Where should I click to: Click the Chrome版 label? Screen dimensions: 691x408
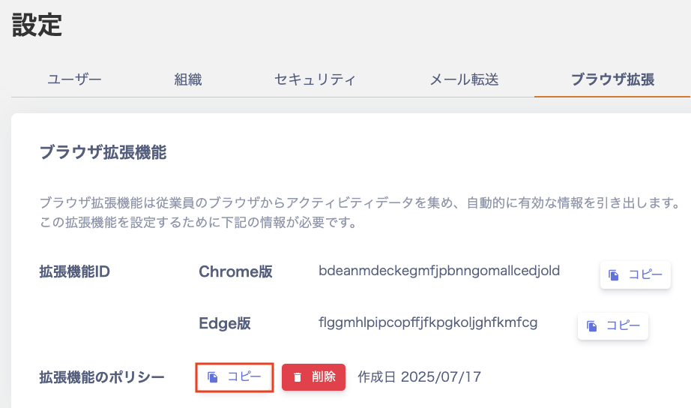(235, 272)
